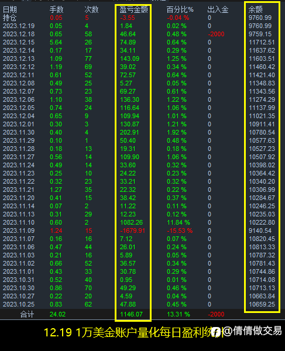The height and width of the screenshot is (351, 285).
Task: Select balance 9140.54
Action: click(x=260, y=230)
